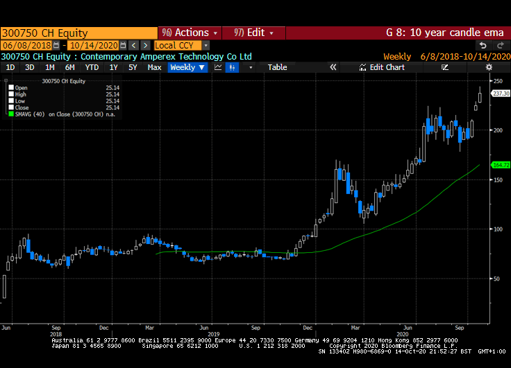
Task: Collapse panel with double chevron icon
Action: (x=333, y=67)
